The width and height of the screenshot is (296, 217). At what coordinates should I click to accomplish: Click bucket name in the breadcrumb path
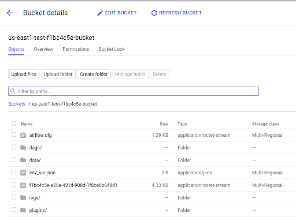click(x=64, y=104)
